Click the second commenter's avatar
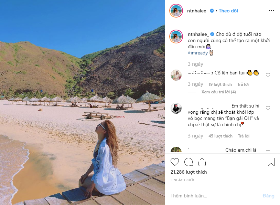 coord(176,108)
